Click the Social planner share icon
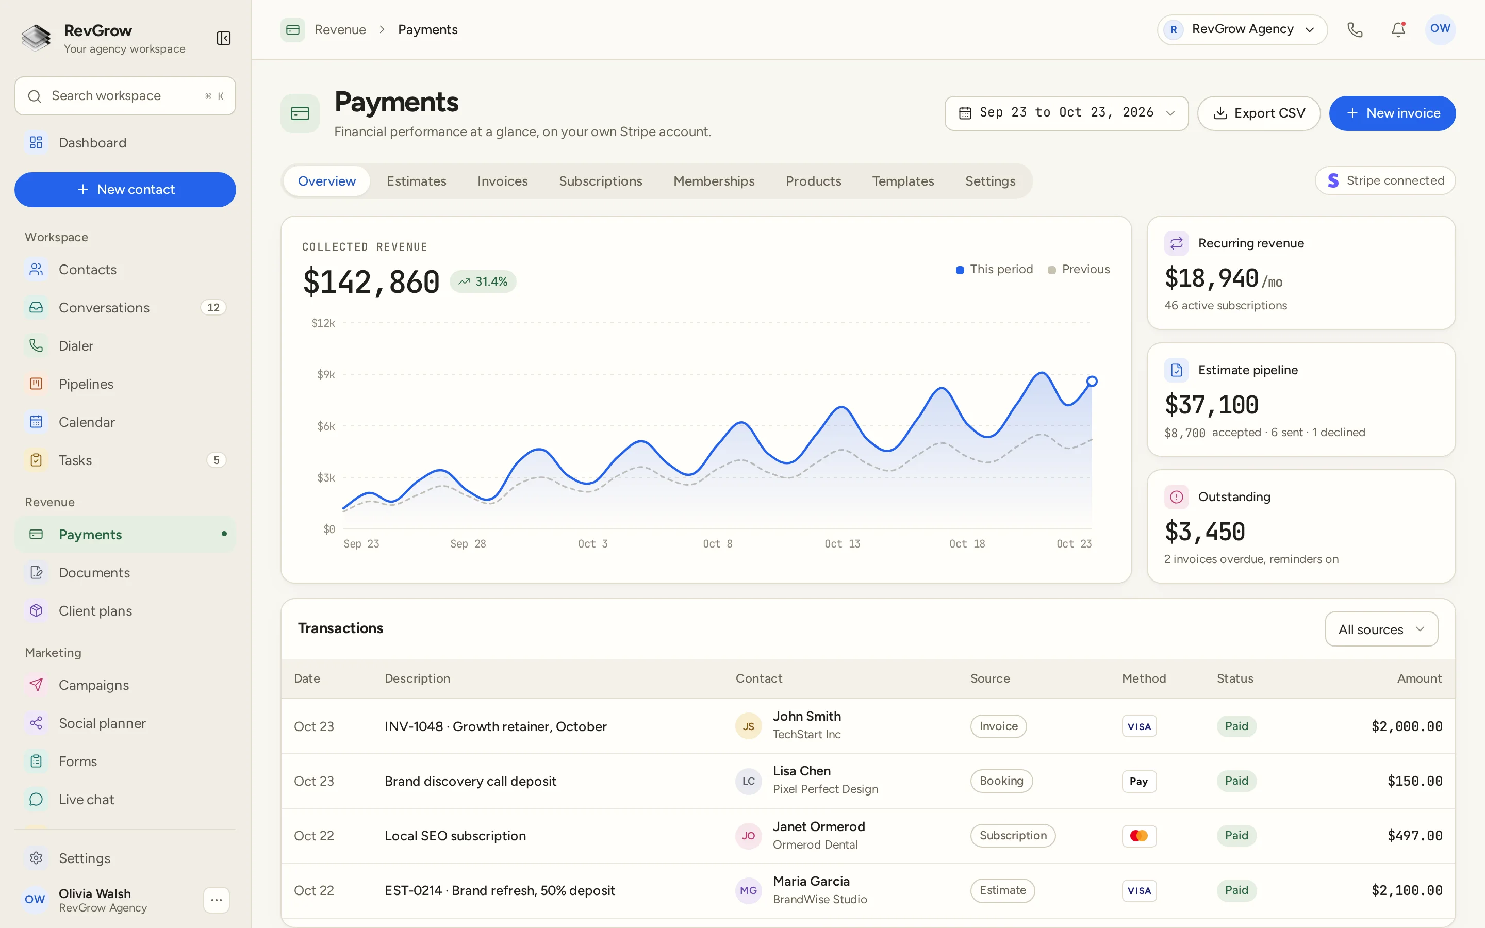Image resolution: width=1485 pixels, height=928 pixels. pos(36,723)
